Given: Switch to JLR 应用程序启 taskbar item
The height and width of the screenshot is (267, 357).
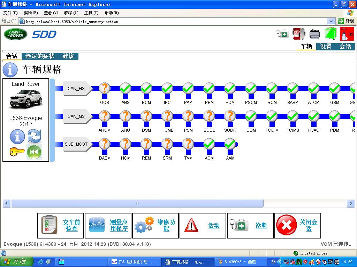Looking at the screenshot, I should pos(134,262).
